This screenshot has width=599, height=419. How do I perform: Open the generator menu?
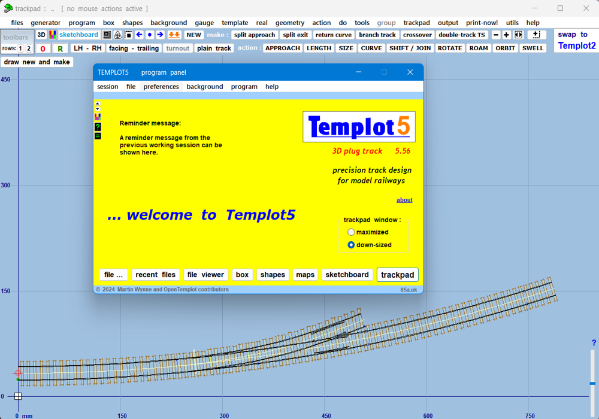[x=46, y=23]
